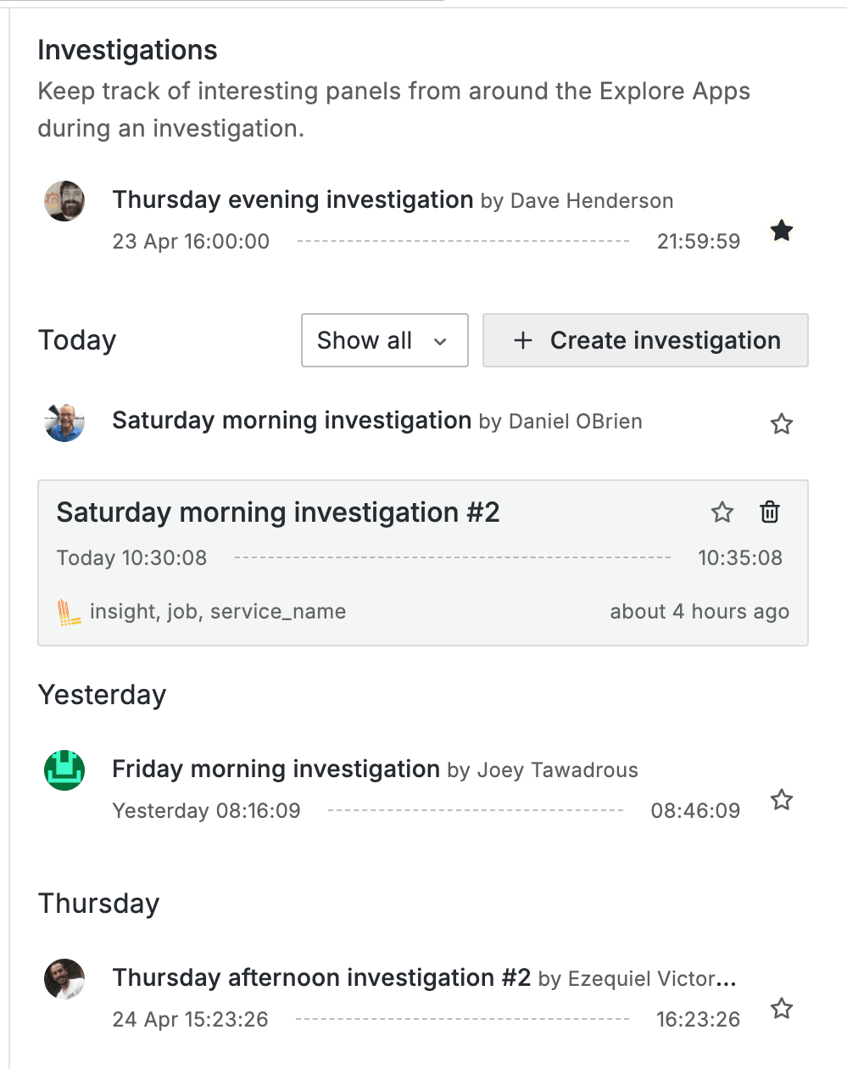Delete Saturday morning investigation #2 with trash icon
Image resolution: width=847 pixels, height=1069 pixels.
[769, 512]
